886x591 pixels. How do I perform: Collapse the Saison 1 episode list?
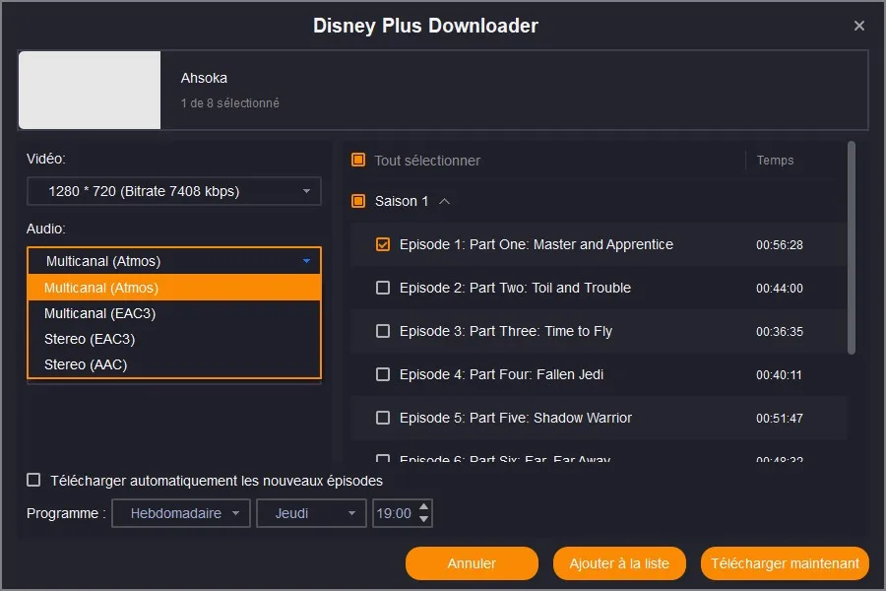[x=444, y=200]
